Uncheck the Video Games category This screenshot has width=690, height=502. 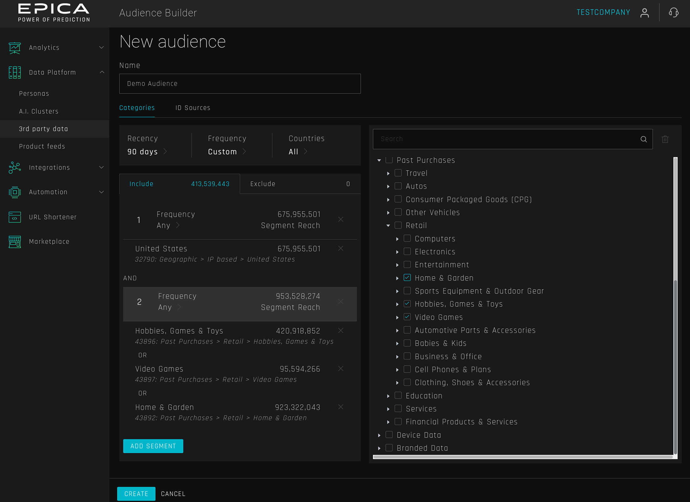click(x=407, y=317)
